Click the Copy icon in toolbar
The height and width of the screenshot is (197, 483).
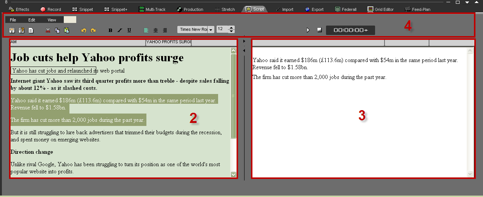coord(57,30)
